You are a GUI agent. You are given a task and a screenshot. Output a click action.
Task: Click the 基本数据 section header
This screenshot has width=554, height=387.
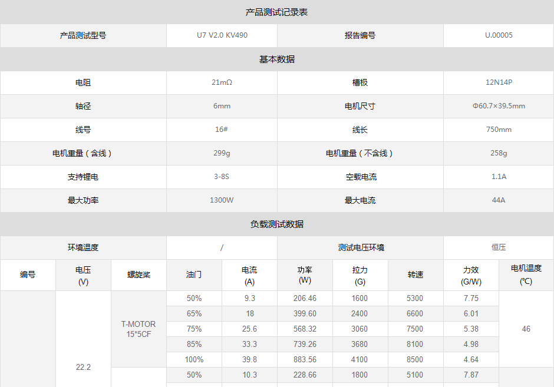(x=276, y=59)
